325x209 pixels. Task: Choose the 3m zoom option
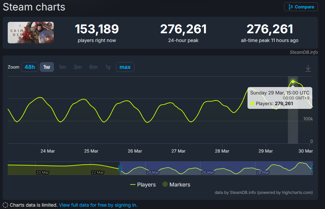(x=78, y=67)
